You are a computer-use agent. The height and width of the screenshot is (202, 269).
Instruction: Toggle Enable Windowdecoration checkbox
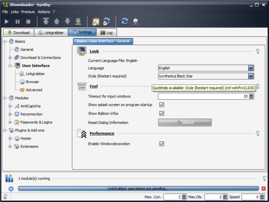[162, 144]
